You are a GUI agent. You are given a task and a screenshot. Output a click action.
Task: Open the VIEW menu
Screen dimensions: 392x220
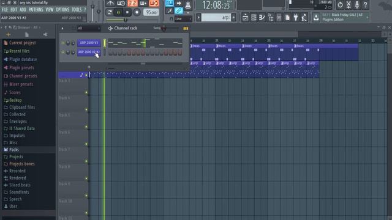pyautogui.click(x=50, y=10)
